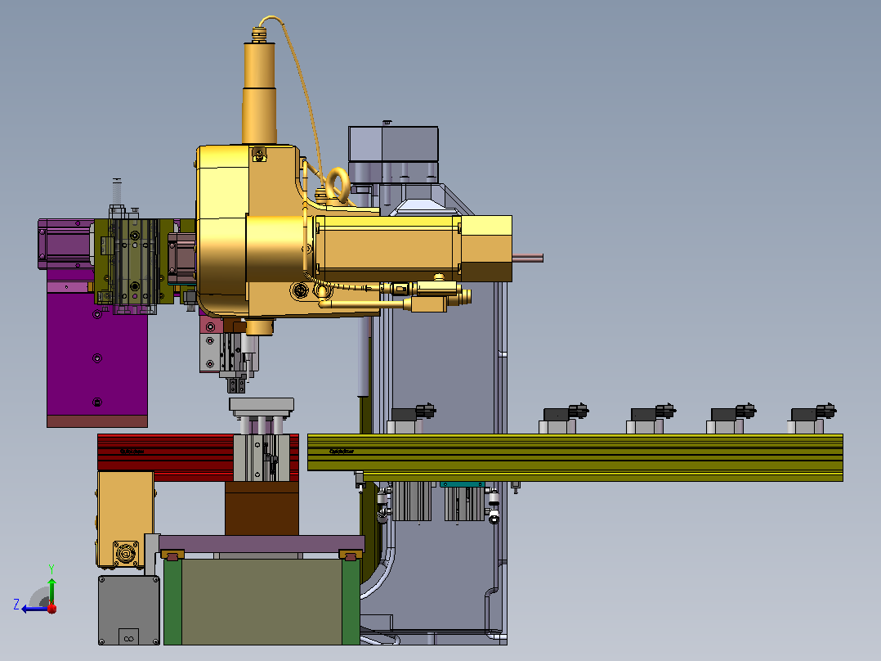Select the brown block under the fixture

[262, 509]
